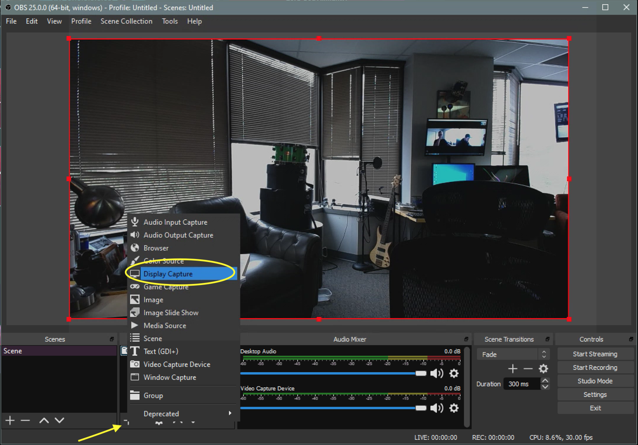Click the Duration 300 ms field

click(521, 384)
